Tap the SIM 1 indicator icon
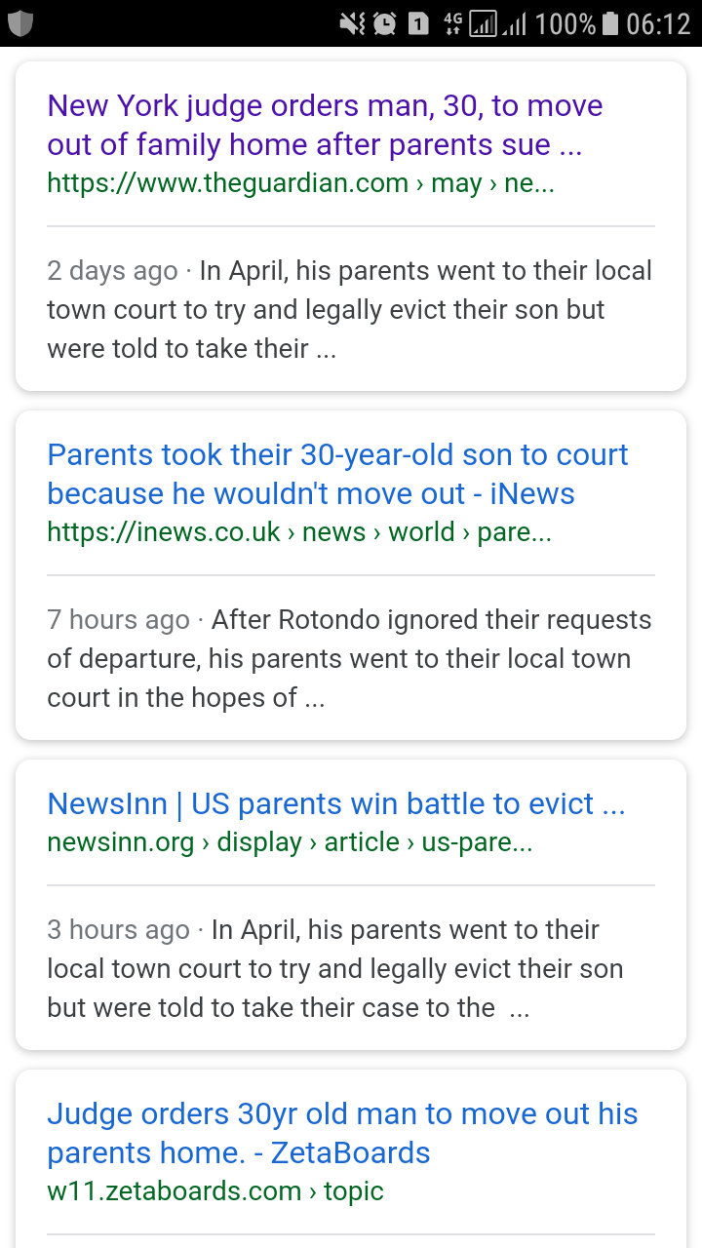The image size is (702, 1248). tap(418, 23)
